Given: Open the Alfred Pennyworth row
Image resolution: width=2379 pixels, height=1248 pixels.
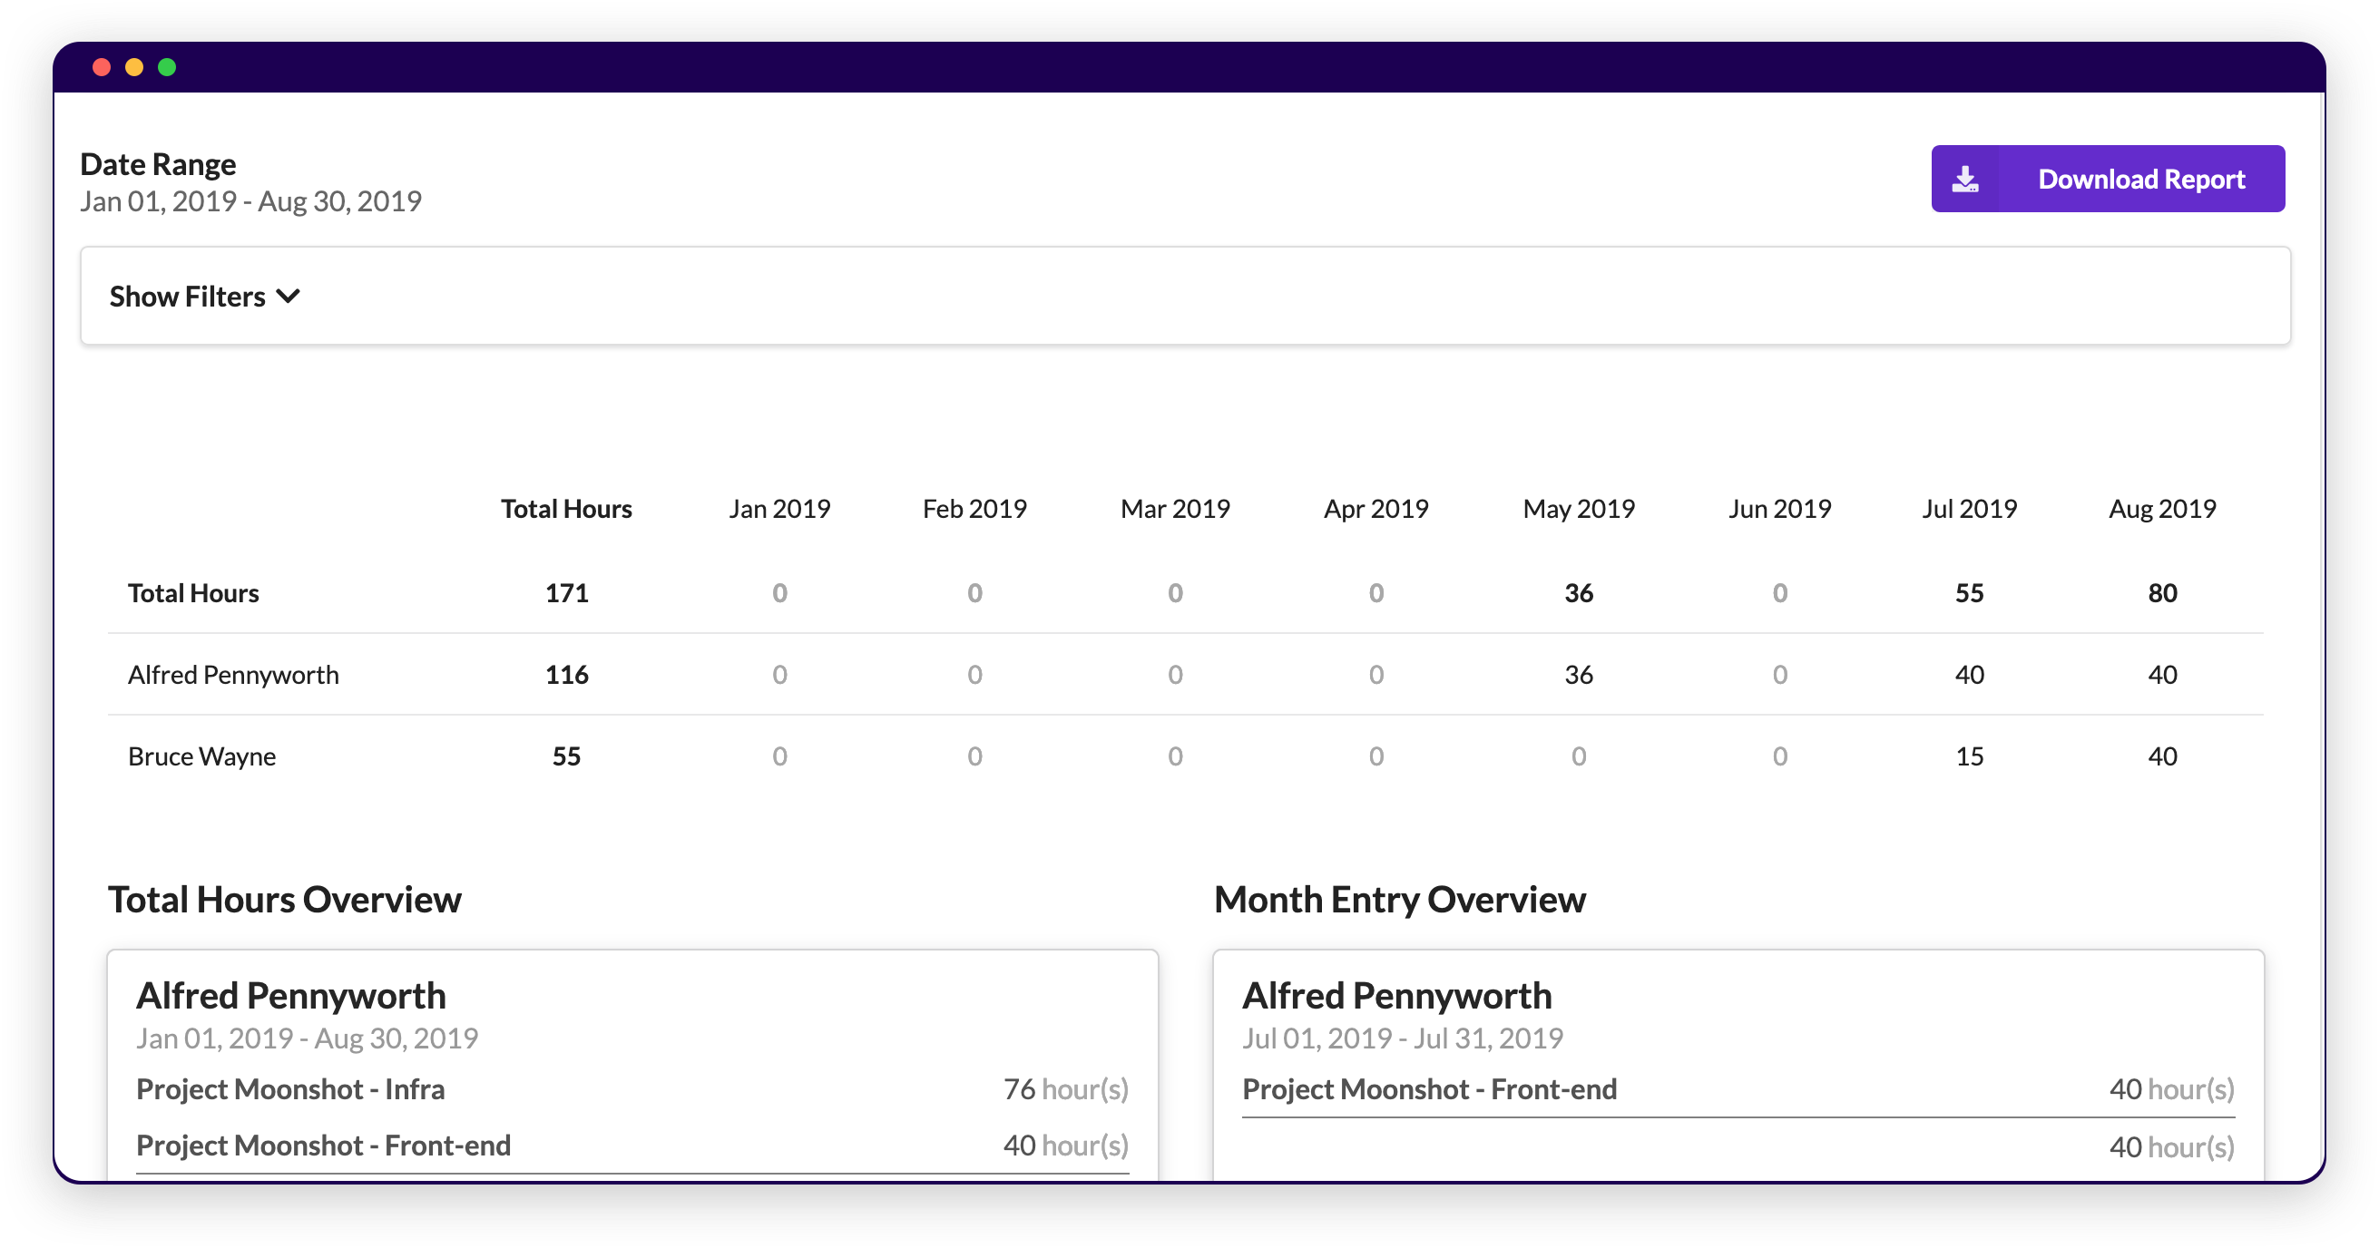Looking at the screenshot, I should (234, 675).
